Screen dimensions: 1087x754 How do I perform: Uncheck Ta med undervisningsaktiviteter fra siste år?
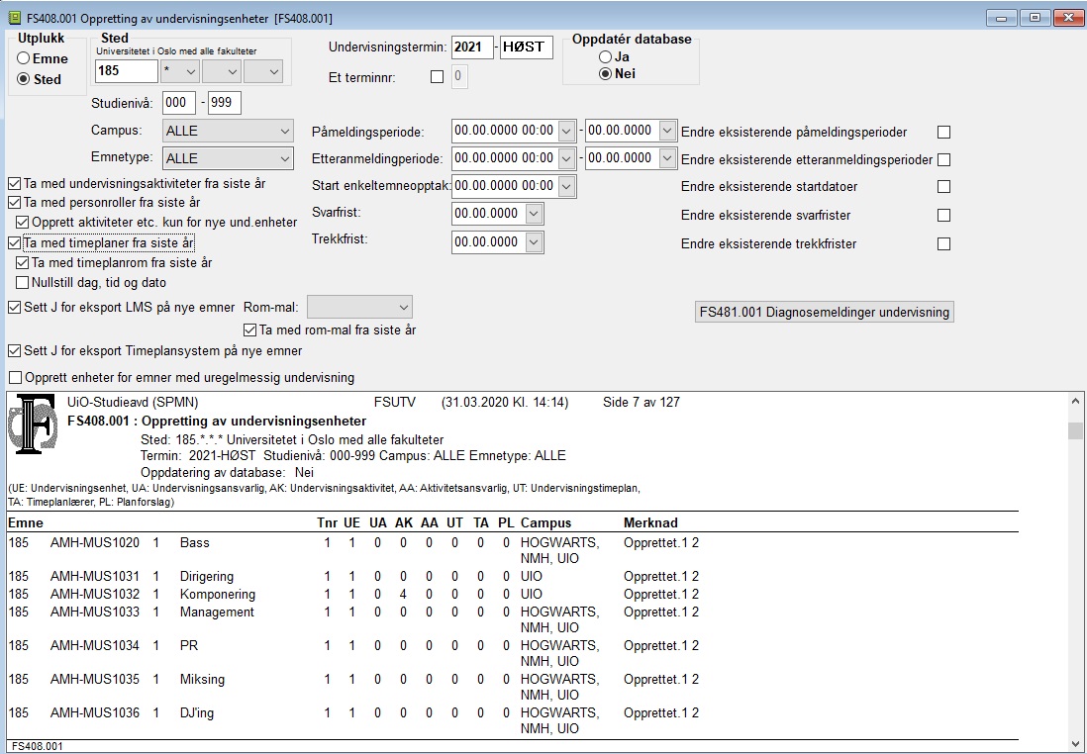pos(15,184)
